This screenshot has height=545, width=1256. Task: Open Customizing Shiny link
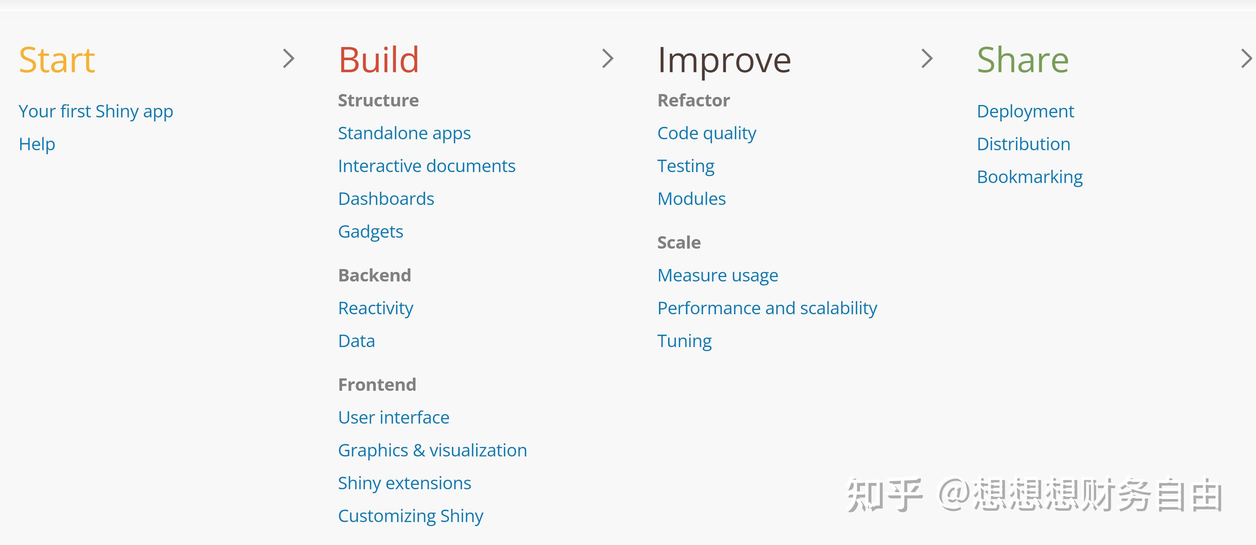tap(411, 516)
